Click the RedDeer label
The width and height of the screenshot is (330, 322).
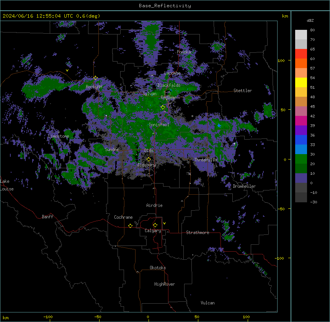tap(169, 98)
